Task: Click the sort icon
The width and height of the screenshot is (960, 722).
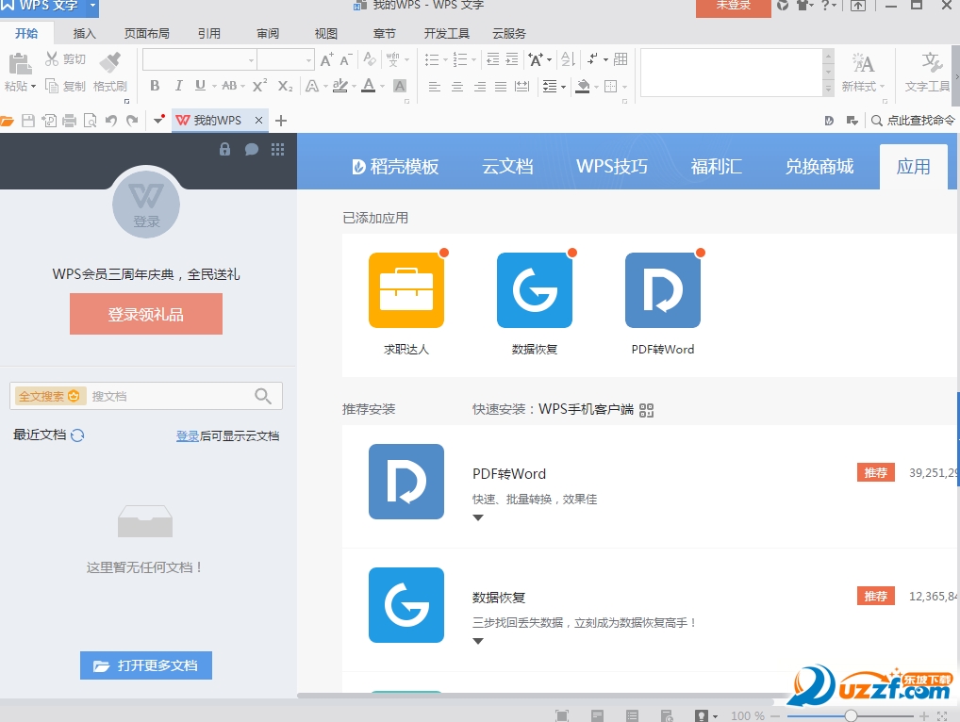Action: pos(568,59)
